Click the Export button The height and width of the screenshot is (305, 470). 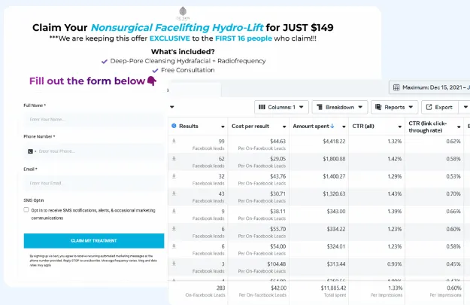440,107
